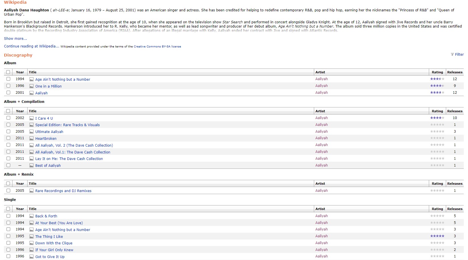
Task: Sort the Single table by the Year column header
Action: coord(20,209)
